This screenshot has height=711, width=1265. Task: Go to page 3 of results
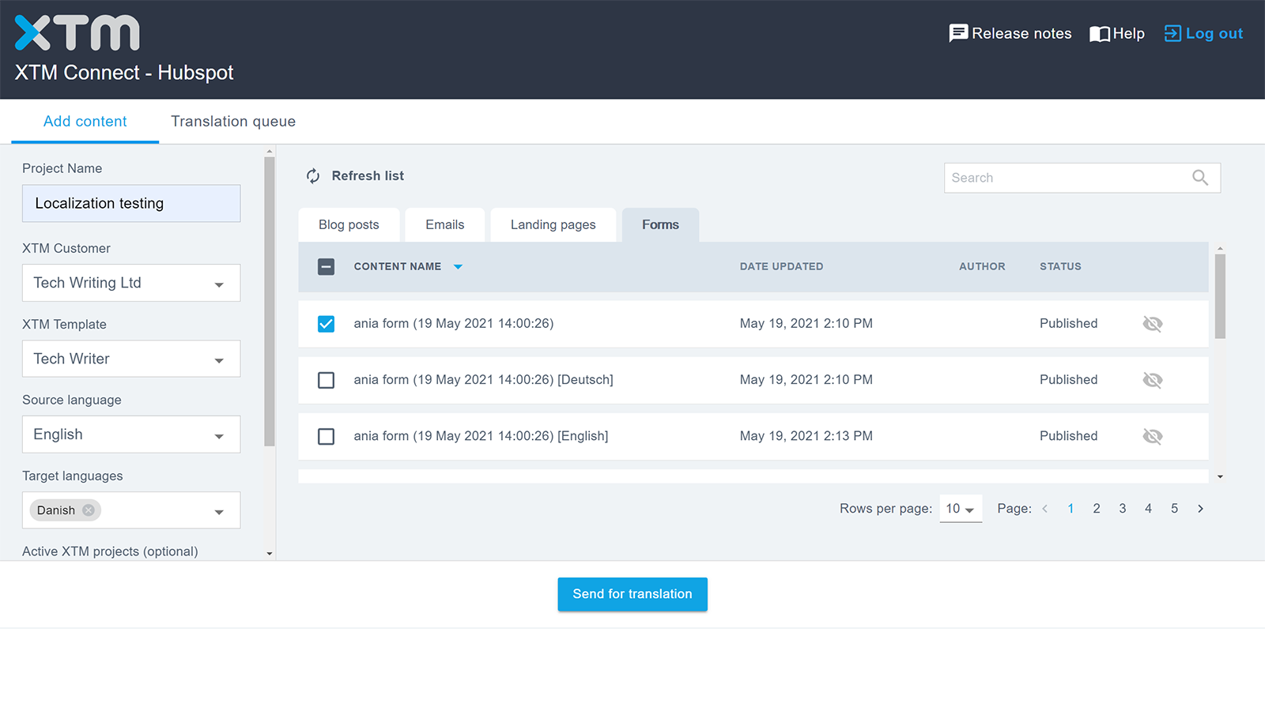pos(1122,509)
